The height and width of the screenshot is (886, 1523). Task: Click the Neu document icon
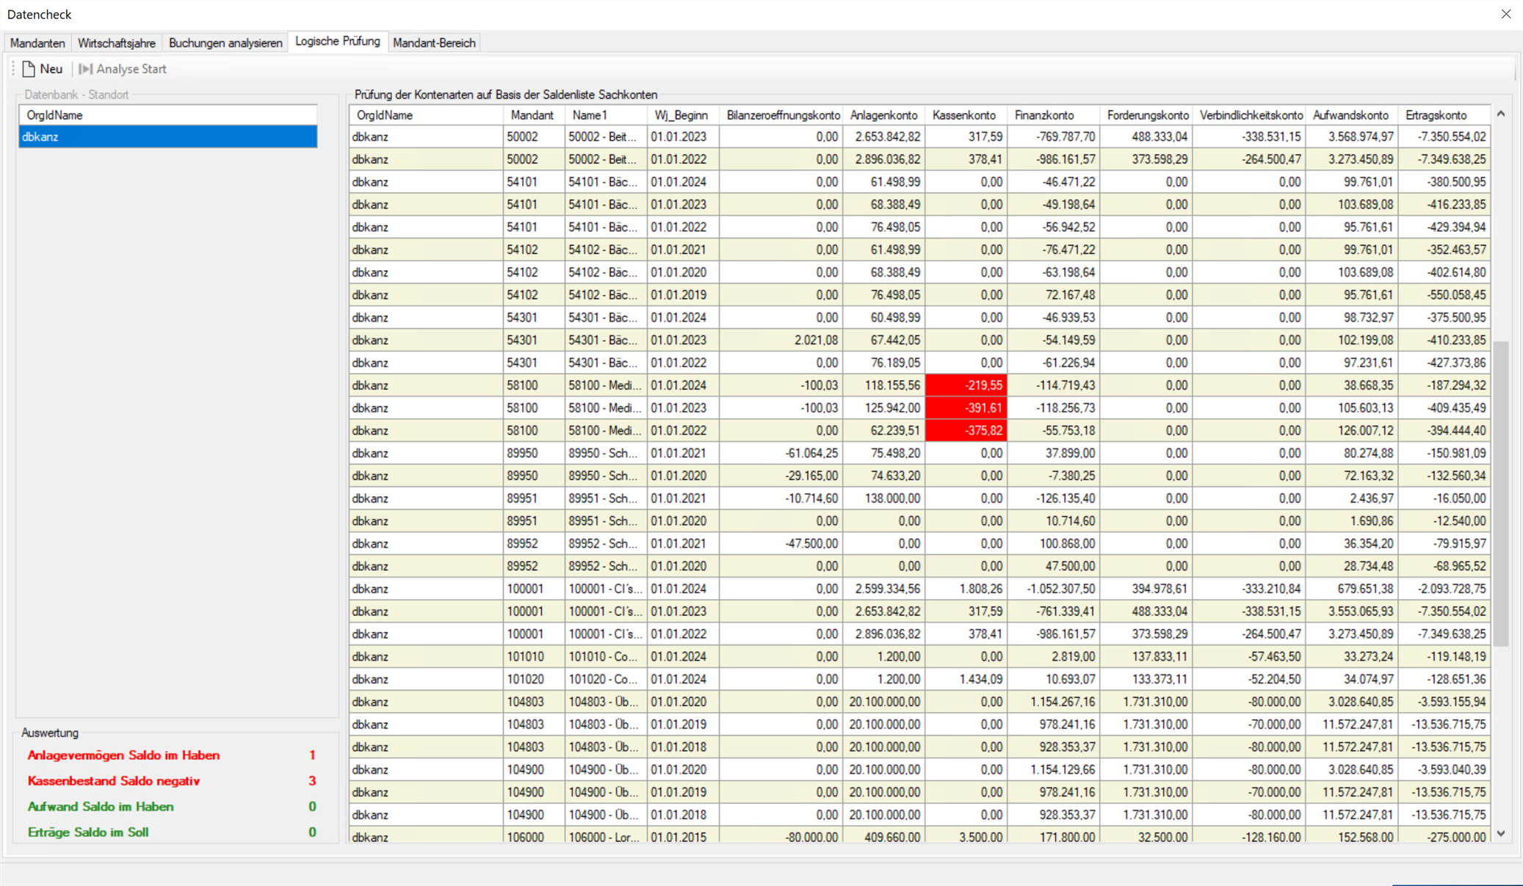(x=29, y=69)
